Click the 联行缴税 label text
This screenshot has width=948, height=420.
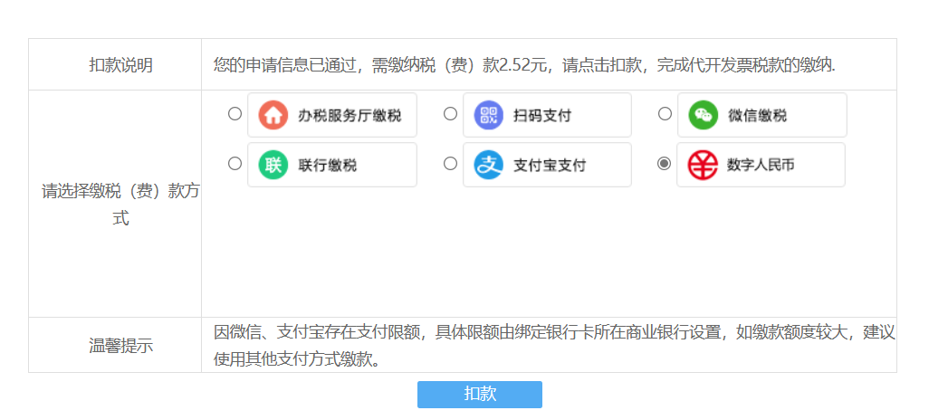tap(327, 166)
